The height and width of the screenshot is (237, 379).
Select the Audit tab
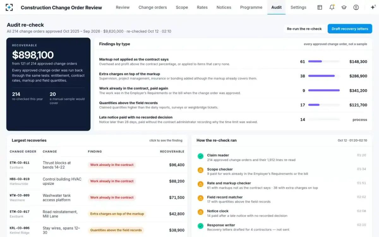click(x=276, y=7)
